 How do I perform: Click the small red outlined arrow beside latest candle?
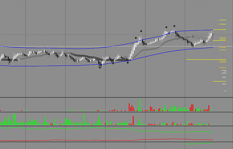coord(212,38)
